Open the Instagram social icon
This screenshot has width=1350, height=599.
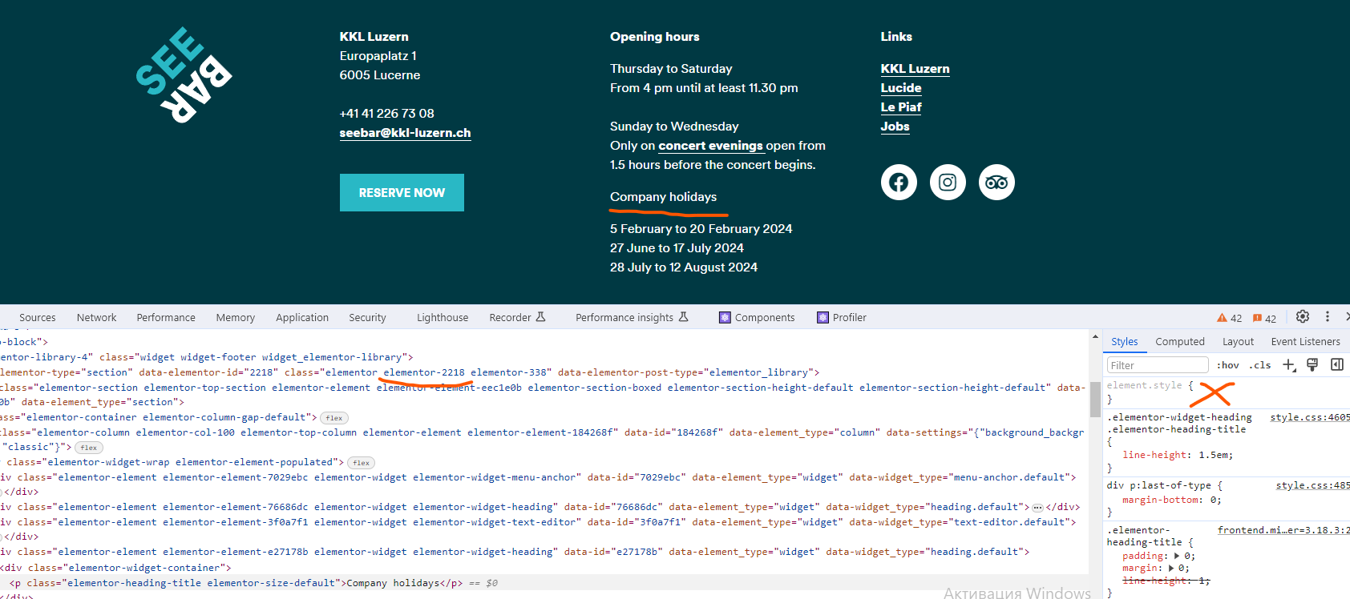pos(948,183)
